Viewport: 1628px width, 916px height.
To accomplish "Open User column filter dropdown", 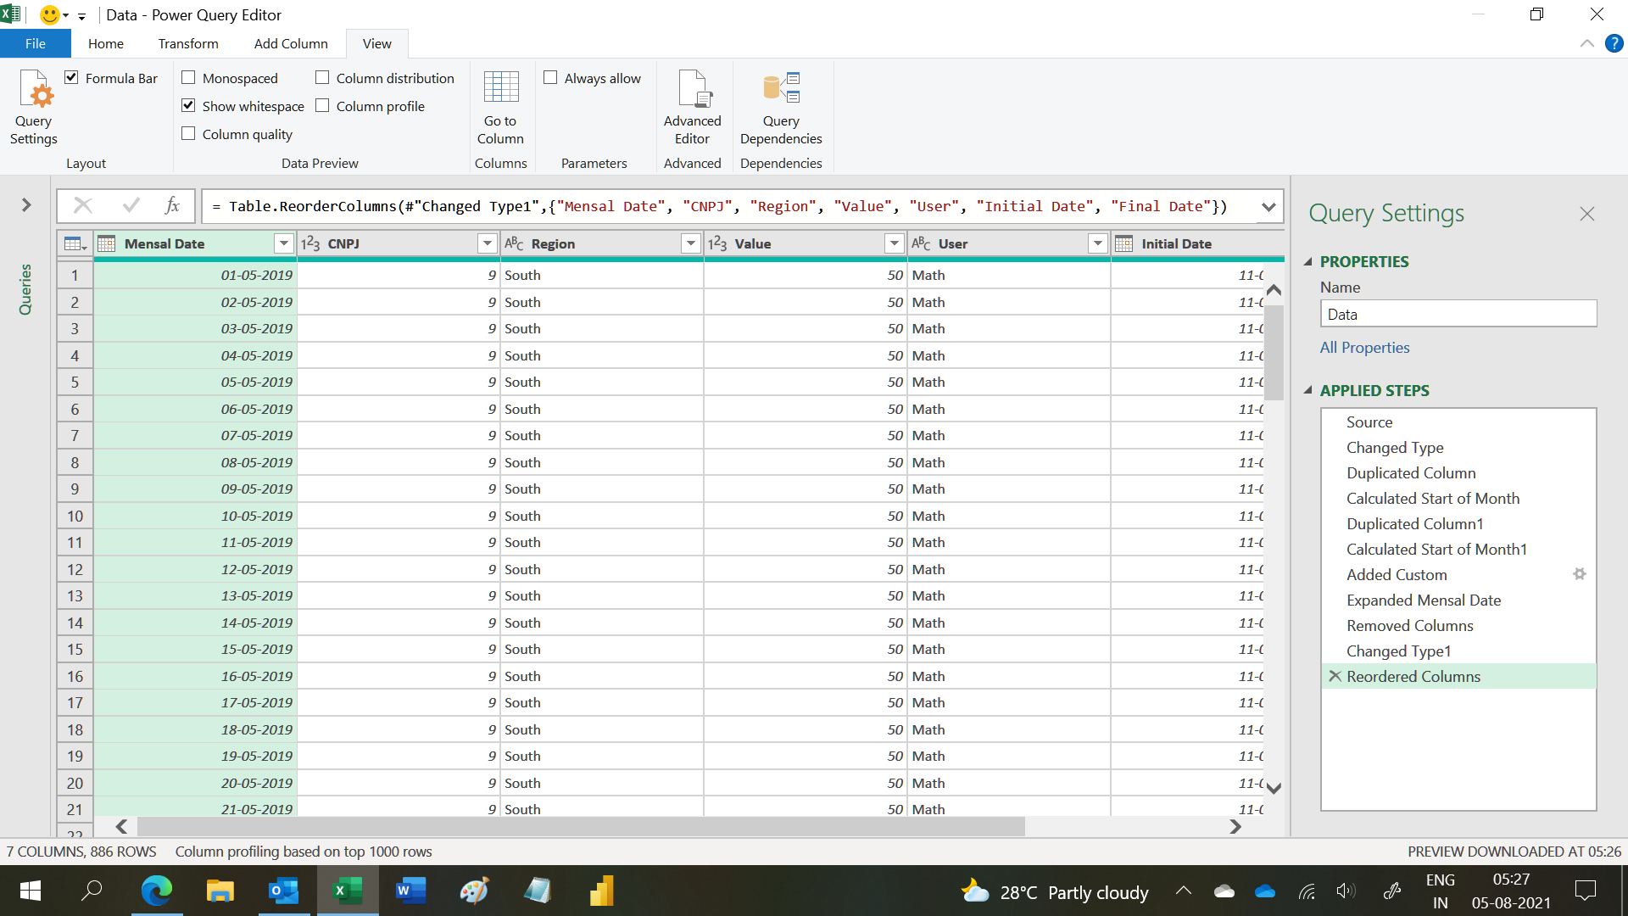I will (1098, 244).
